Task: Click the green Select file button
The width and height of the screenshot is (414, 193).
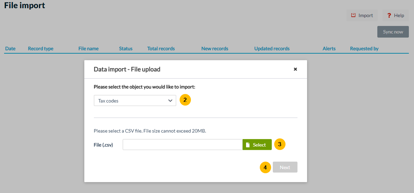Action: 257,144
